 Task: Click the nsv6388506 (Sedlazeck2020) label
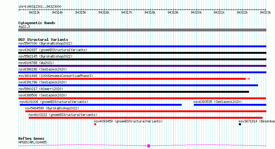[x=43, y=95]
